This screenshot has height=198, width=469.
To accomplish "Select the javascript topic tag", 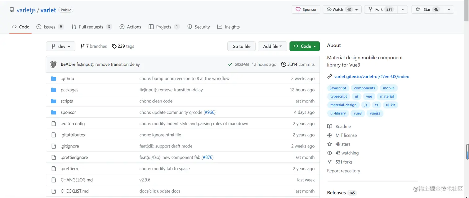I will [x=338, y=88].
